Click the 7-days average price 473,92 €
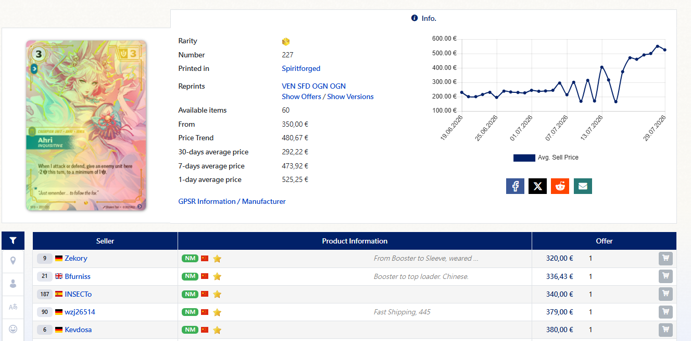The height and width of the screenshot is (341, 691). tap(295, 166)
